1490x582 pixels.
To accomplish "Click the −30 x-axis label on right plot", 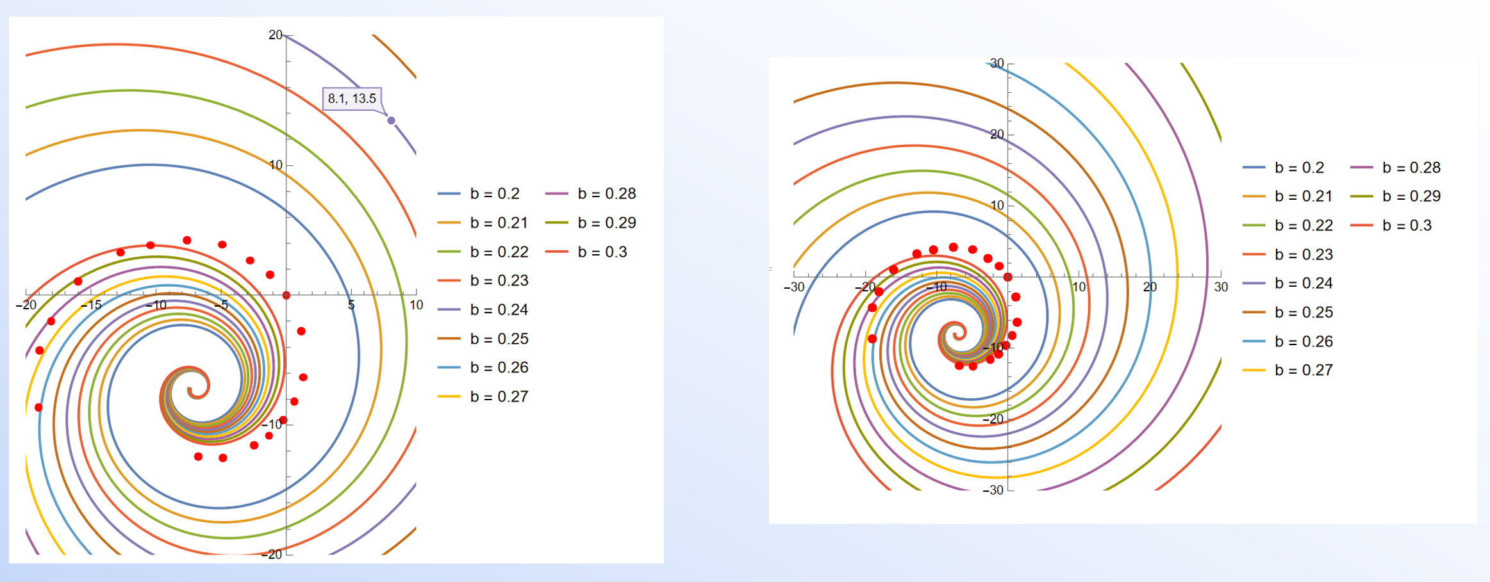I will [793, 287].
